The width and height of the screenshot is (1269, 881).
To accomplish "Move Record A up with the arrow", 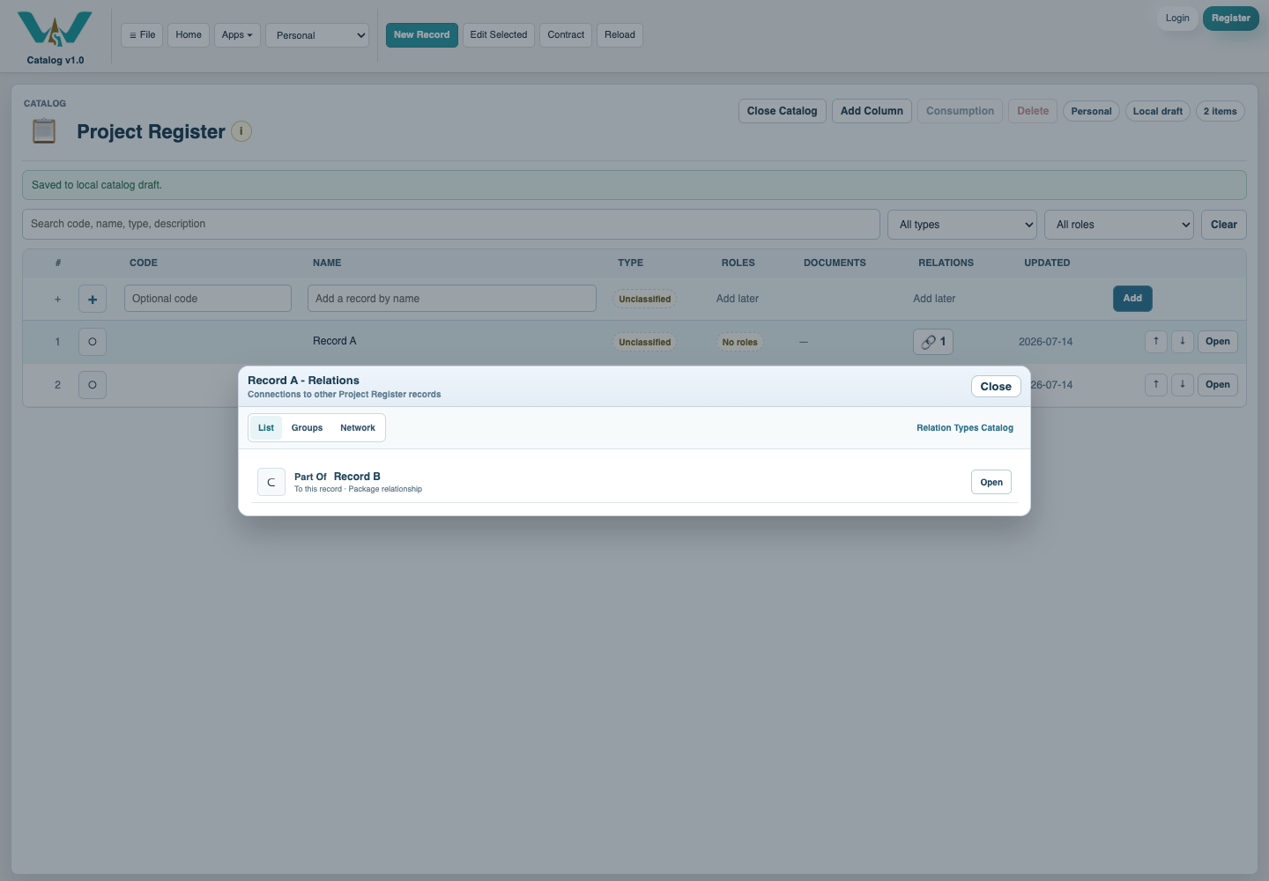I will (1156, 342).
